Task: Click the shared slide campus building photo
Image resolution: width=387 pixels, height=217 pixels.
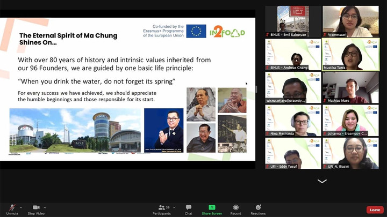Action: click(75, 130)
